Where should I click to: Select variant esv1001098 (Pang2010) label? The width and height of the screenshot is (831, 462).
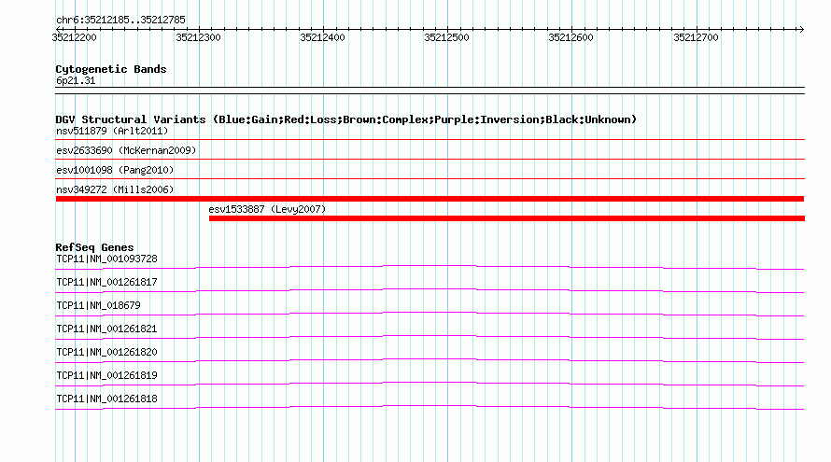pos(115,170)
